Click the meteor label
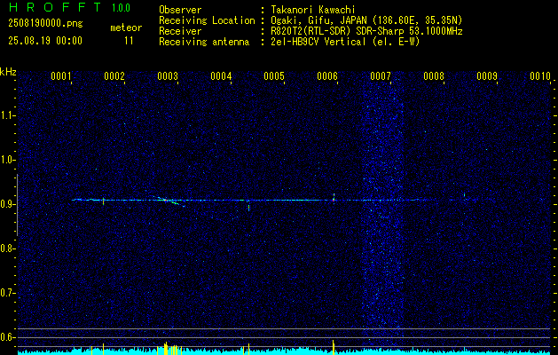The height and width of the screenshot is (355, 558). 126,28
